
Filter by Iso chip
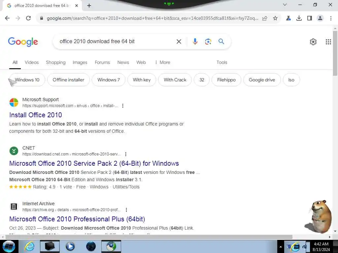[x=291, y=80]
